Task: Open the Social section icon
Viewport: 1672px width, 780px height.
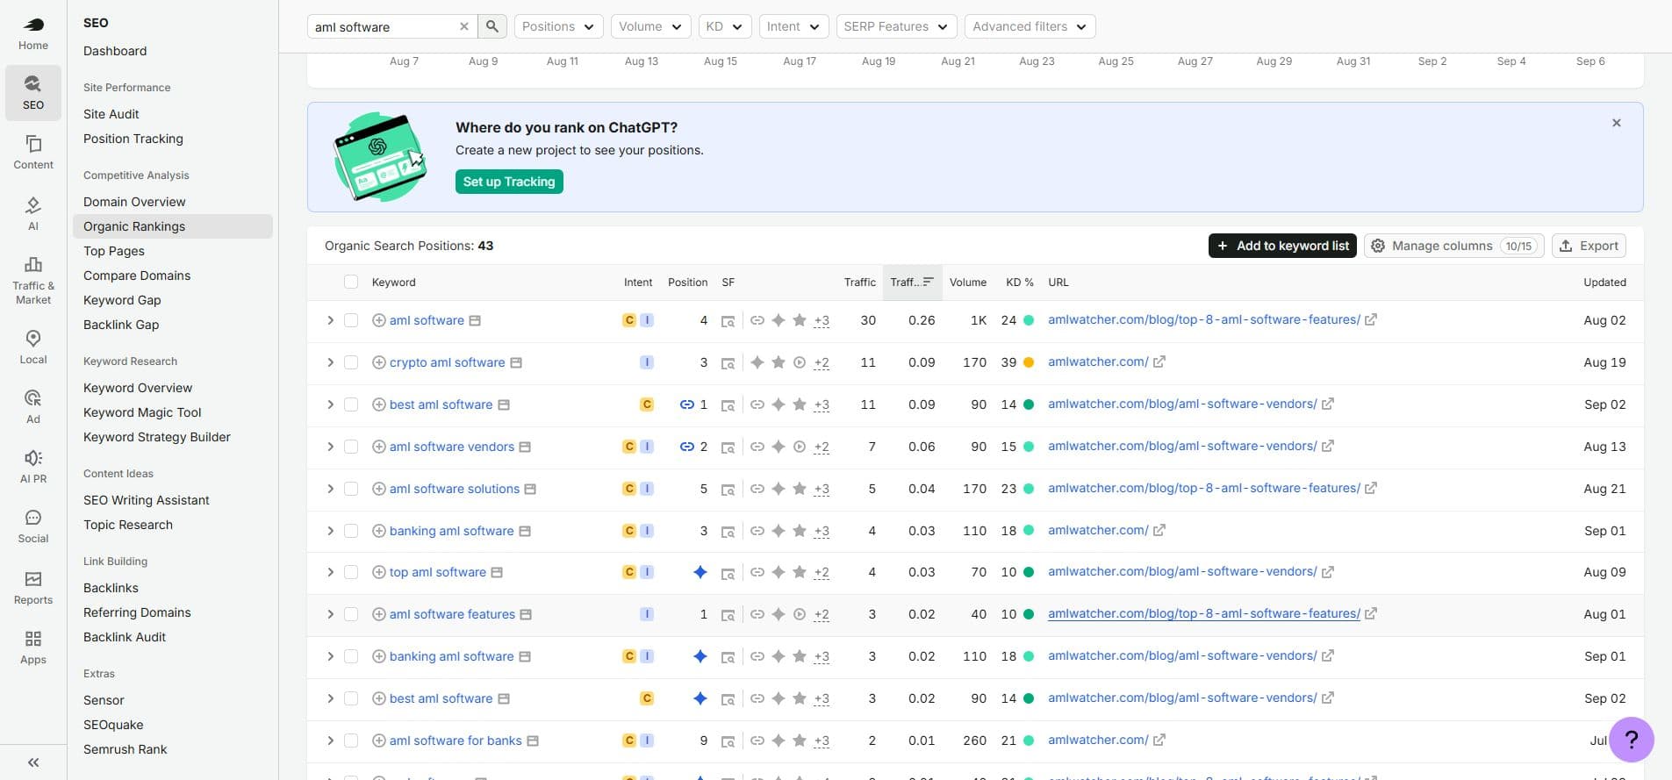Action: (x=33, y=526)
